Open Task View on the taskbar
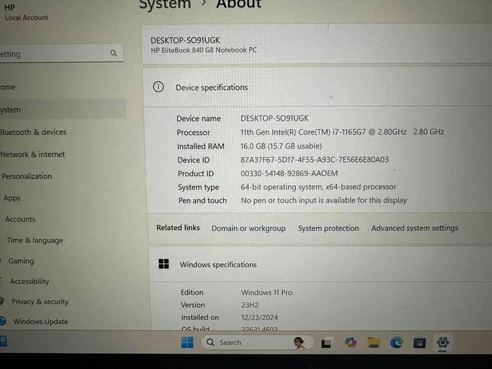 [x=326, y=343]
